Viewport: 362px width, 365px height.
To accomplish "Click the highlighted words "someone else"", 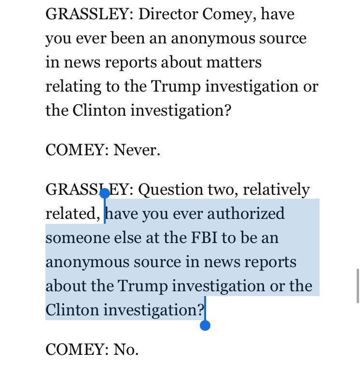I will pyautogui.click(x=94, y=238).
